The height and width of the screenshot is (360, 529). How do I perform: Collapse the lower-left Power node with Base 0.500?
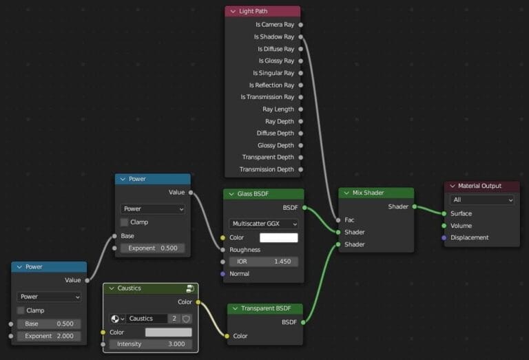19,267
